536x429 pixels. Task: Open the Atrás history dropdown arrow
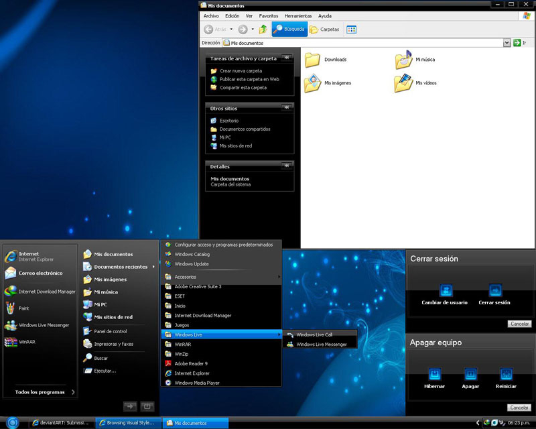pos(231,29)
